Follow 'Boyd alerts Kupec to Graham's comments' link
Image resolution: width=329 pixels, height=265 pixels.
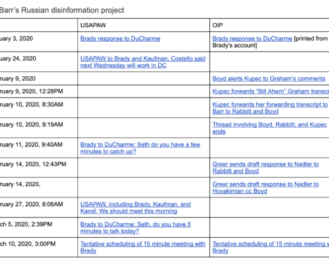tap(269, 79)
